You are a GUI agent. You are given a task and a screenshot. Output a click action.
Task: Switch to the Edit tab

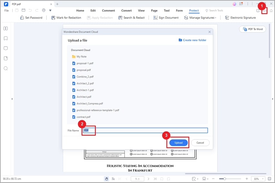pyautogui.click(x=93, y=11)
